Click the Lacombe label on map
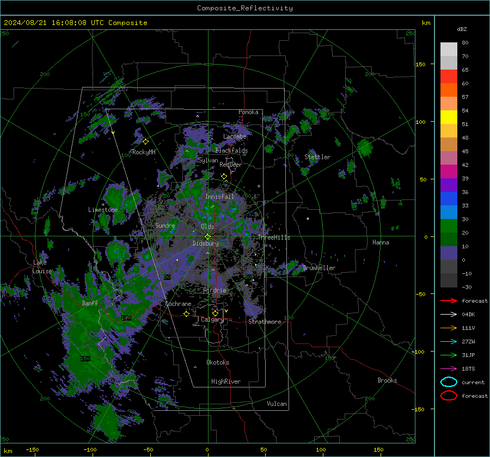Viewport: 490px width, 457px height. coord(235,136)
